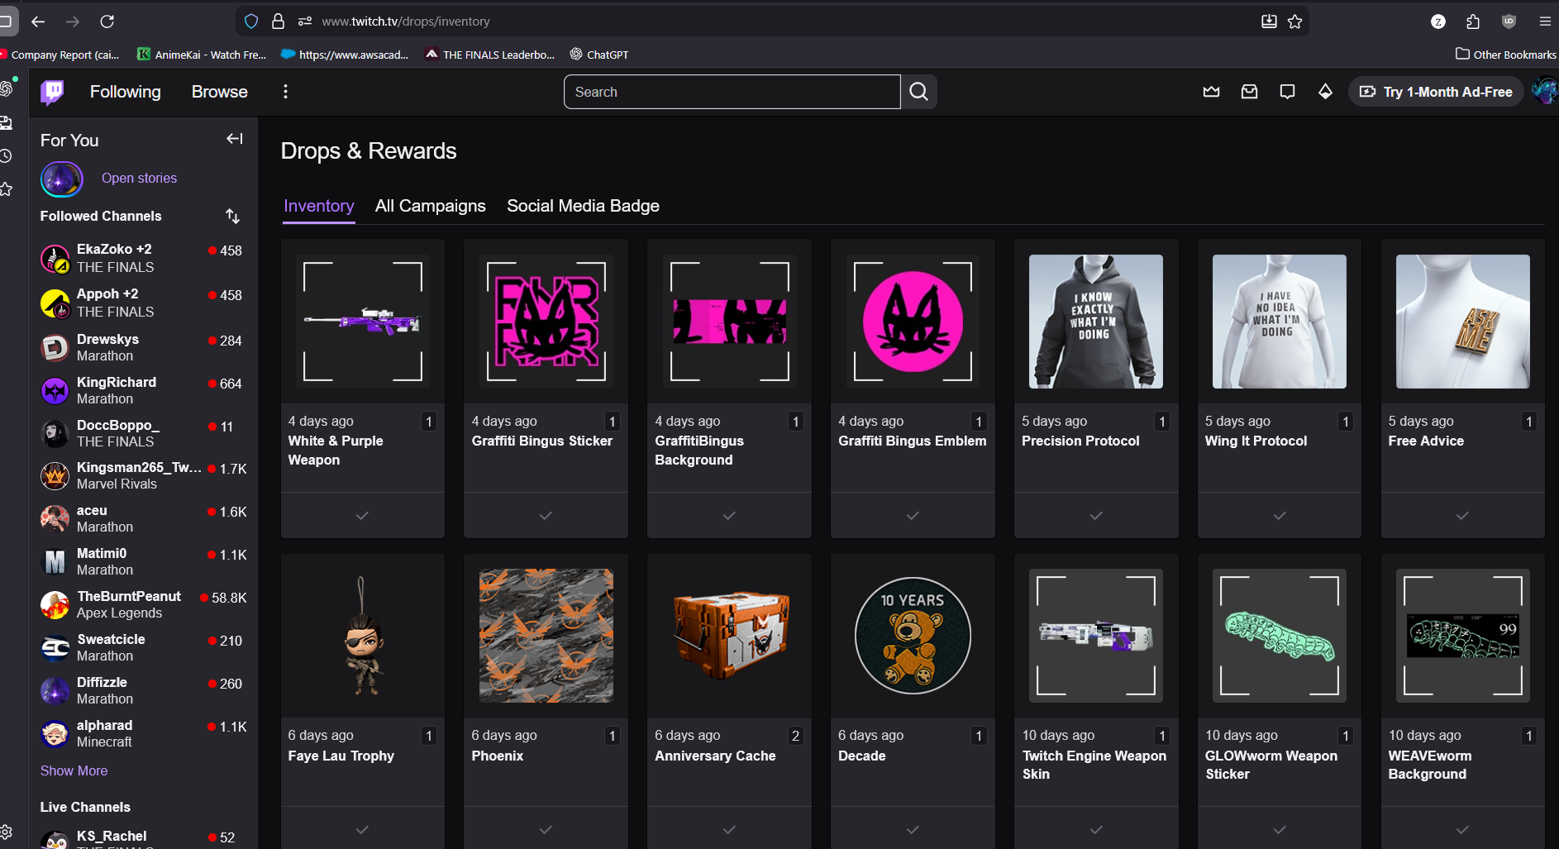Sort the Followed Channels list
The height and width of the screenshot is (849, 1559).
[x=232, y=216]
